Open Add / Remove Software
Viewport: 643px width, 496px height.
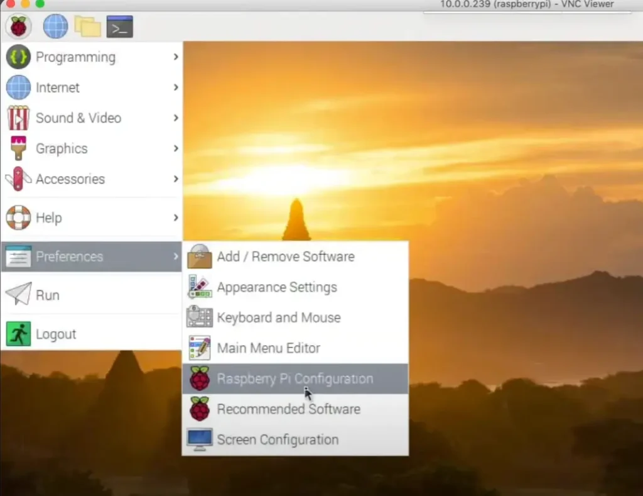(295, 256)
